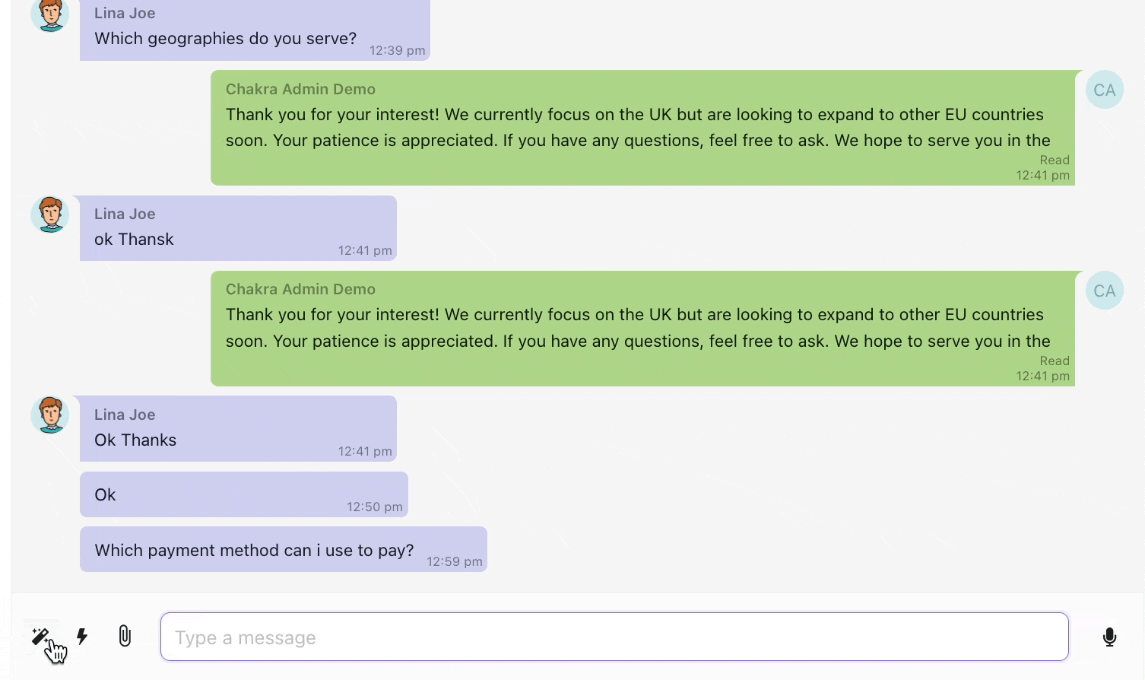The height and width of the screenshot is (680, 1145).
Task: Click the CA avatar on the first admin reply
Action: 1103,89
